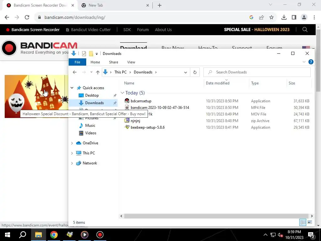Viewport: 321px width, 241px height.
Task: Open the Forum link in top black bar
Action: click(143, 29)
